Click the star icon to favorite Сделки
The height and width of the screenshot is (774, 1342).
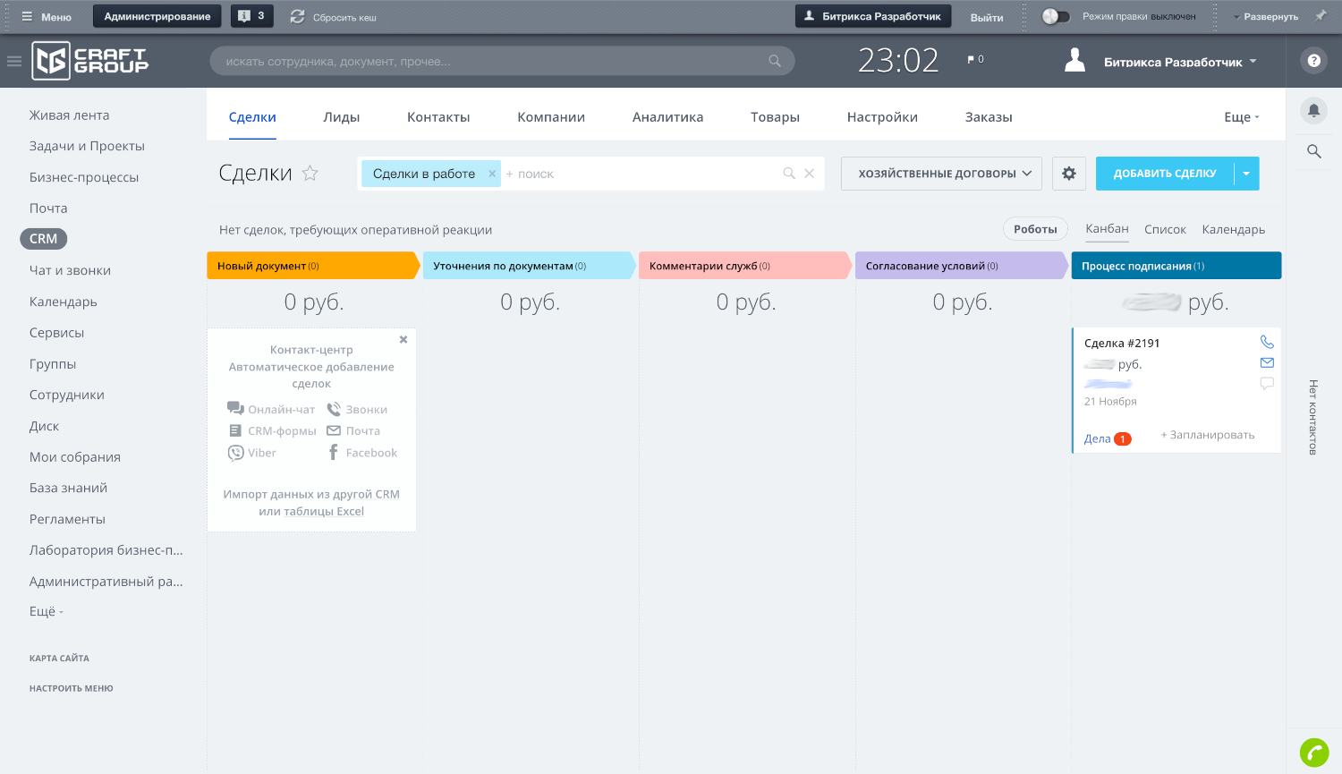[310, 174]
